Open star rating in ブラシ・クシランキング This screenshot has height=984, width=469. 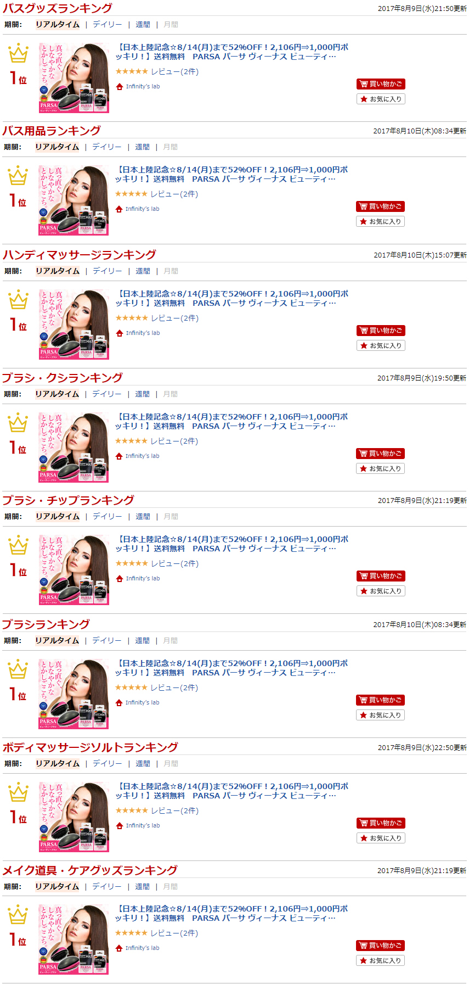(131, 441)
